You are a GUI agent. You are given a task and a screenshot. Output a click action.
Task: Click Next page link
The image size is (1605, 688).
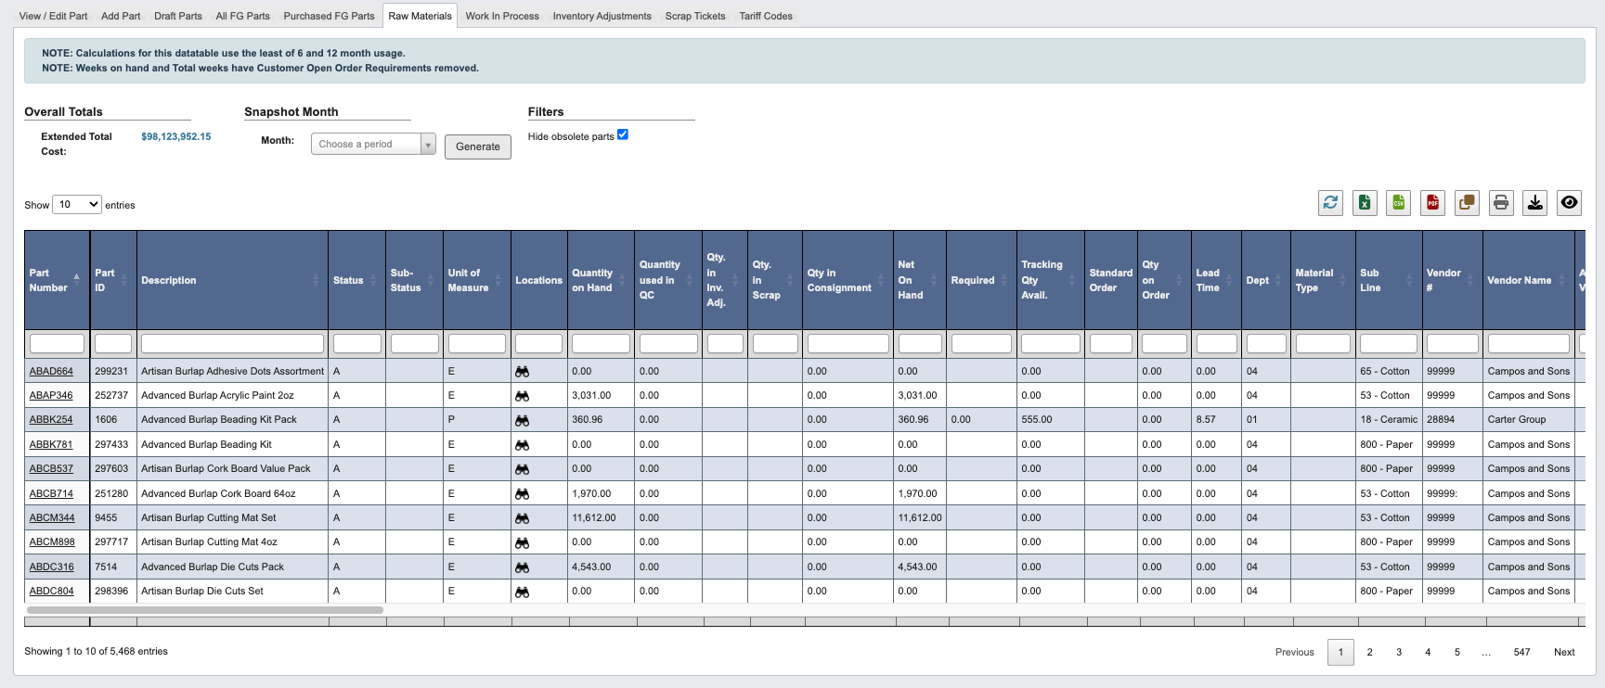click(1564, 652)
